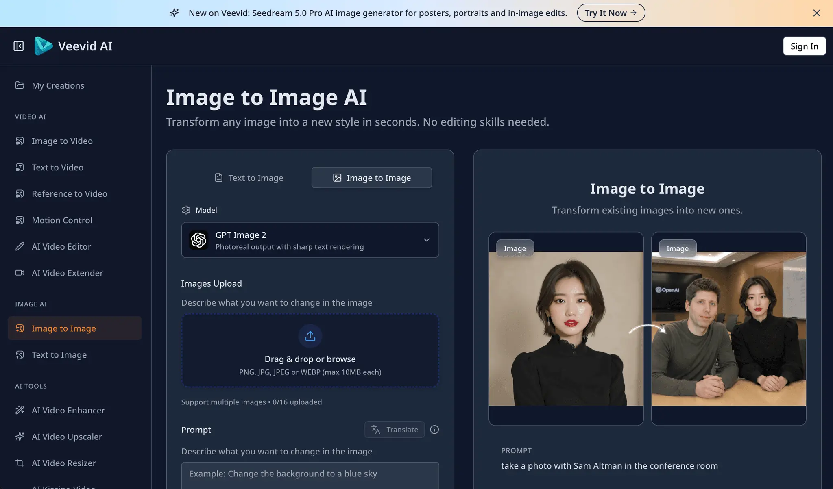
Task: Click the prompt info icon
Action: point(434,430)
